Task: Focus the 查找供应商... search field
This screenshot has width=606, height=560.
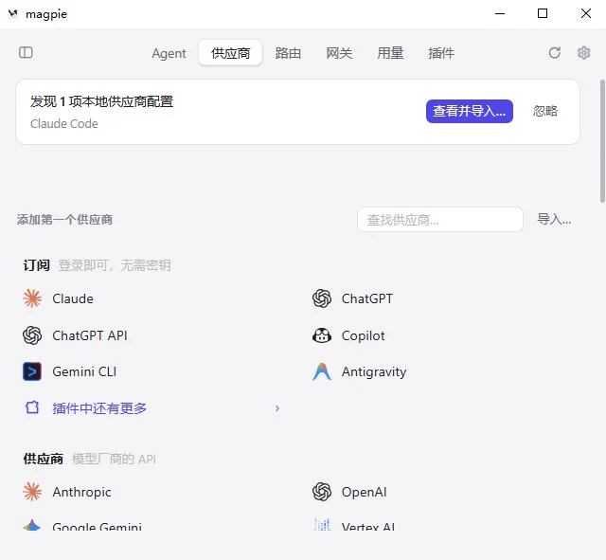Action: (x=440, y=220)
